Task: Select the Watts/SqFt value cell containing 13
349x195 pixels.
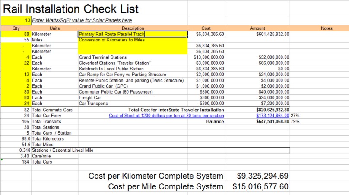Action: pyautogui.click(x=16, y=20)
